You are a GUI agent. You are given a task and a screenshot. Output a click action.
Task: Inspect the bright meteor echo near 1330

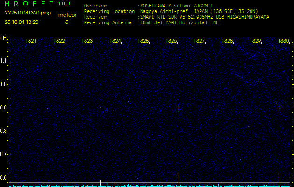click(x=280, y=107)
